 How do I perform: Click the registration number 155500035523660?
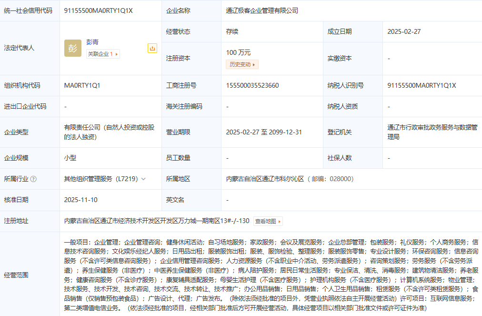252,86
